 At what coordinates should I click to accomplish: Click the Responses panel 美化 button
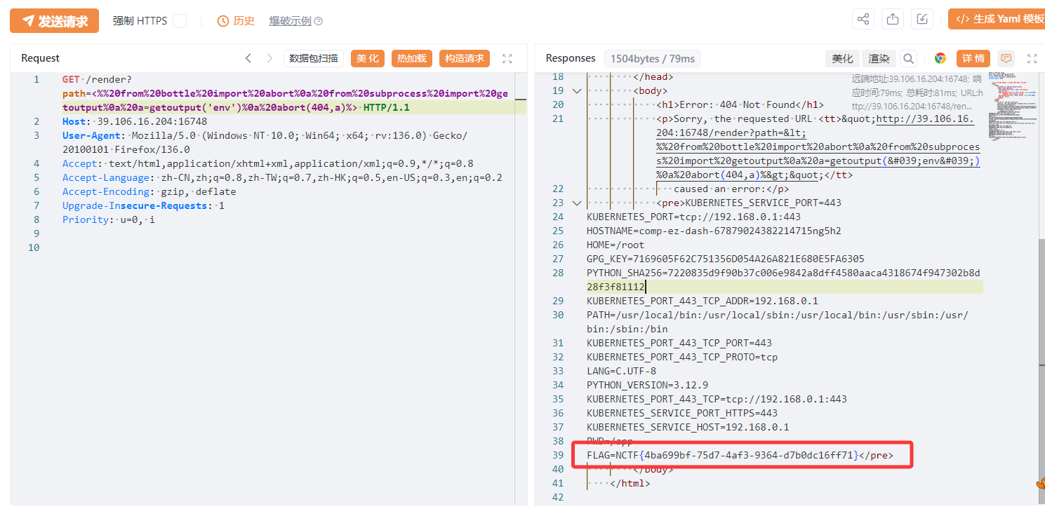tap(842, 58)
